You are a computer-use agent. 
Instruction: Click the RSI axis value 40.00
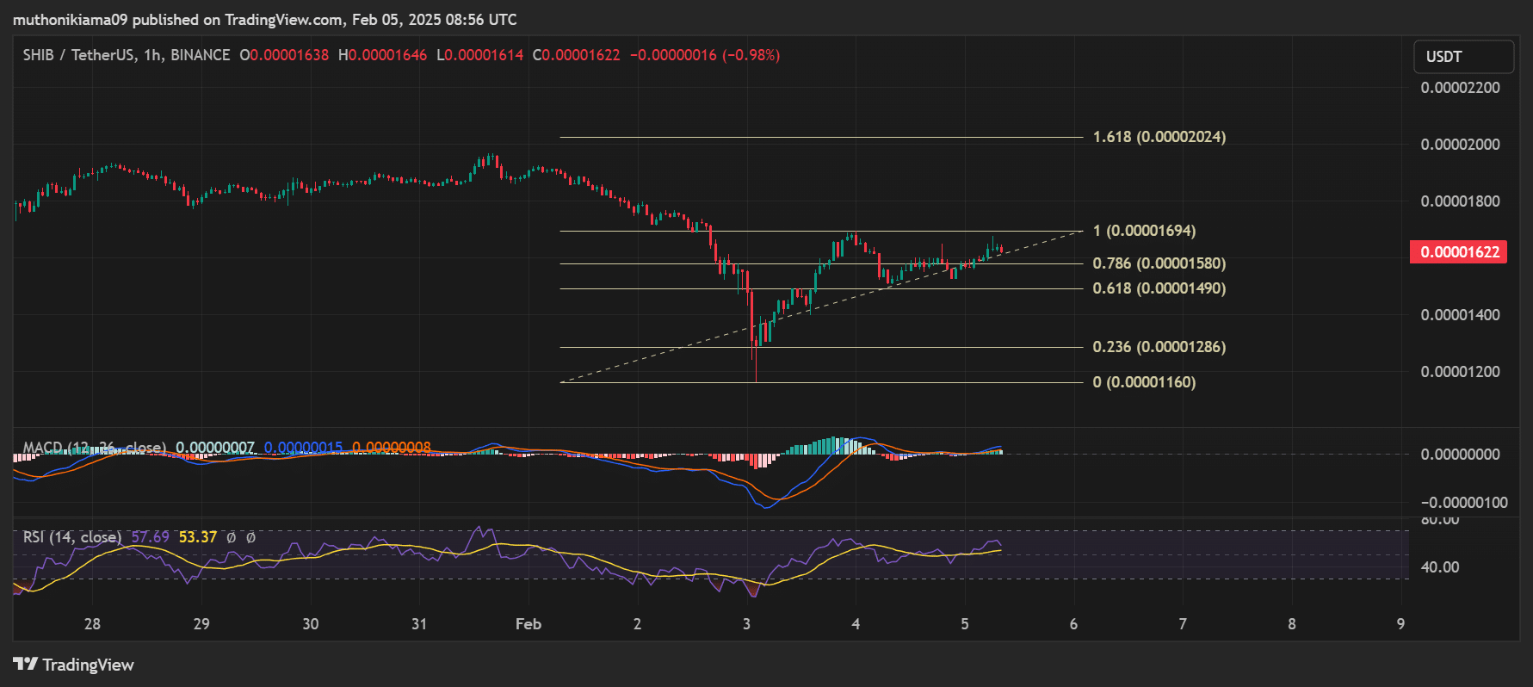coord(1440,567)
